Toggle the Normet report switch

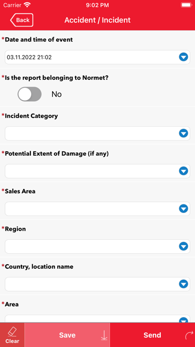29,94
